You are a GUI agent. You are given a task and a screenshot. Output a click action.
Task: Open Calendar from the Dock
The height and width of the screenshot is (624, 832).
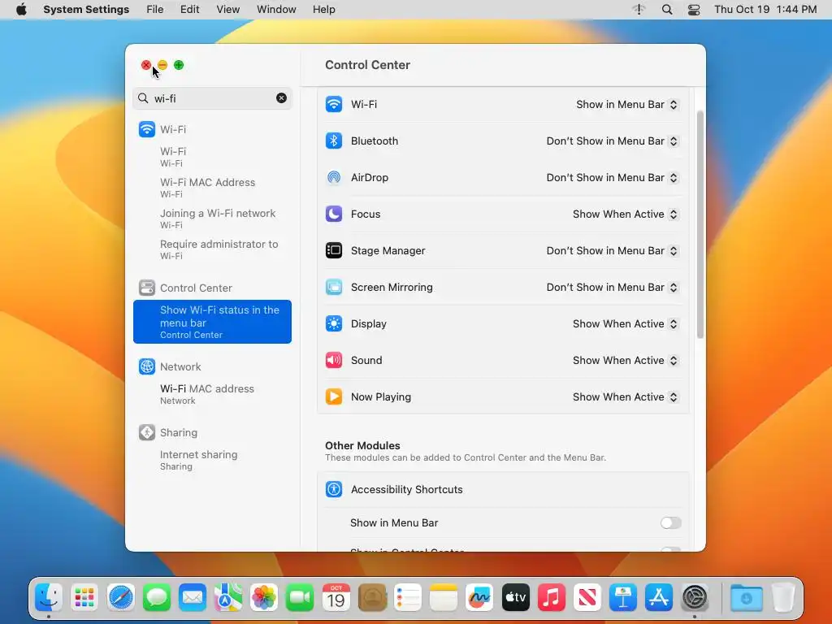click(x=336, y=598)
